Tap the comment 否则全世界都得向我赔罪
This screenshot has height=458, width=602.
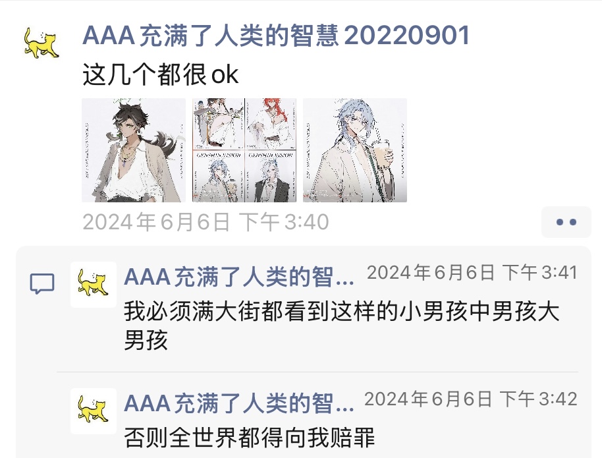[249, 438]
